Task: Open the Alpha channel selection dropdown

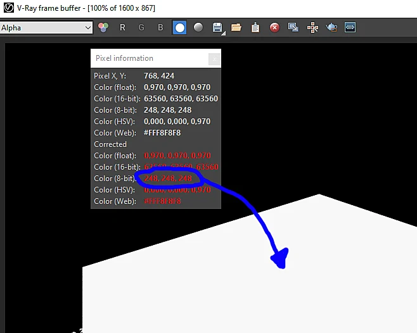Action: pyautogui.click(x=46, y=28)
